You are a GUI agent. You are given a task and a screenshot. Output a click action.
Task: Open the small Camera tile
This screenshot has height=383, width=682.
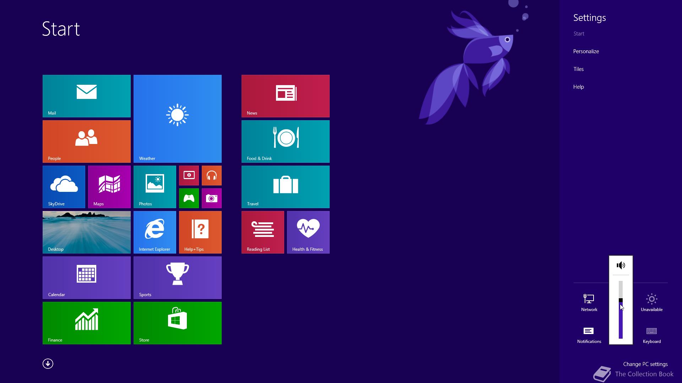tap(212, 198)
